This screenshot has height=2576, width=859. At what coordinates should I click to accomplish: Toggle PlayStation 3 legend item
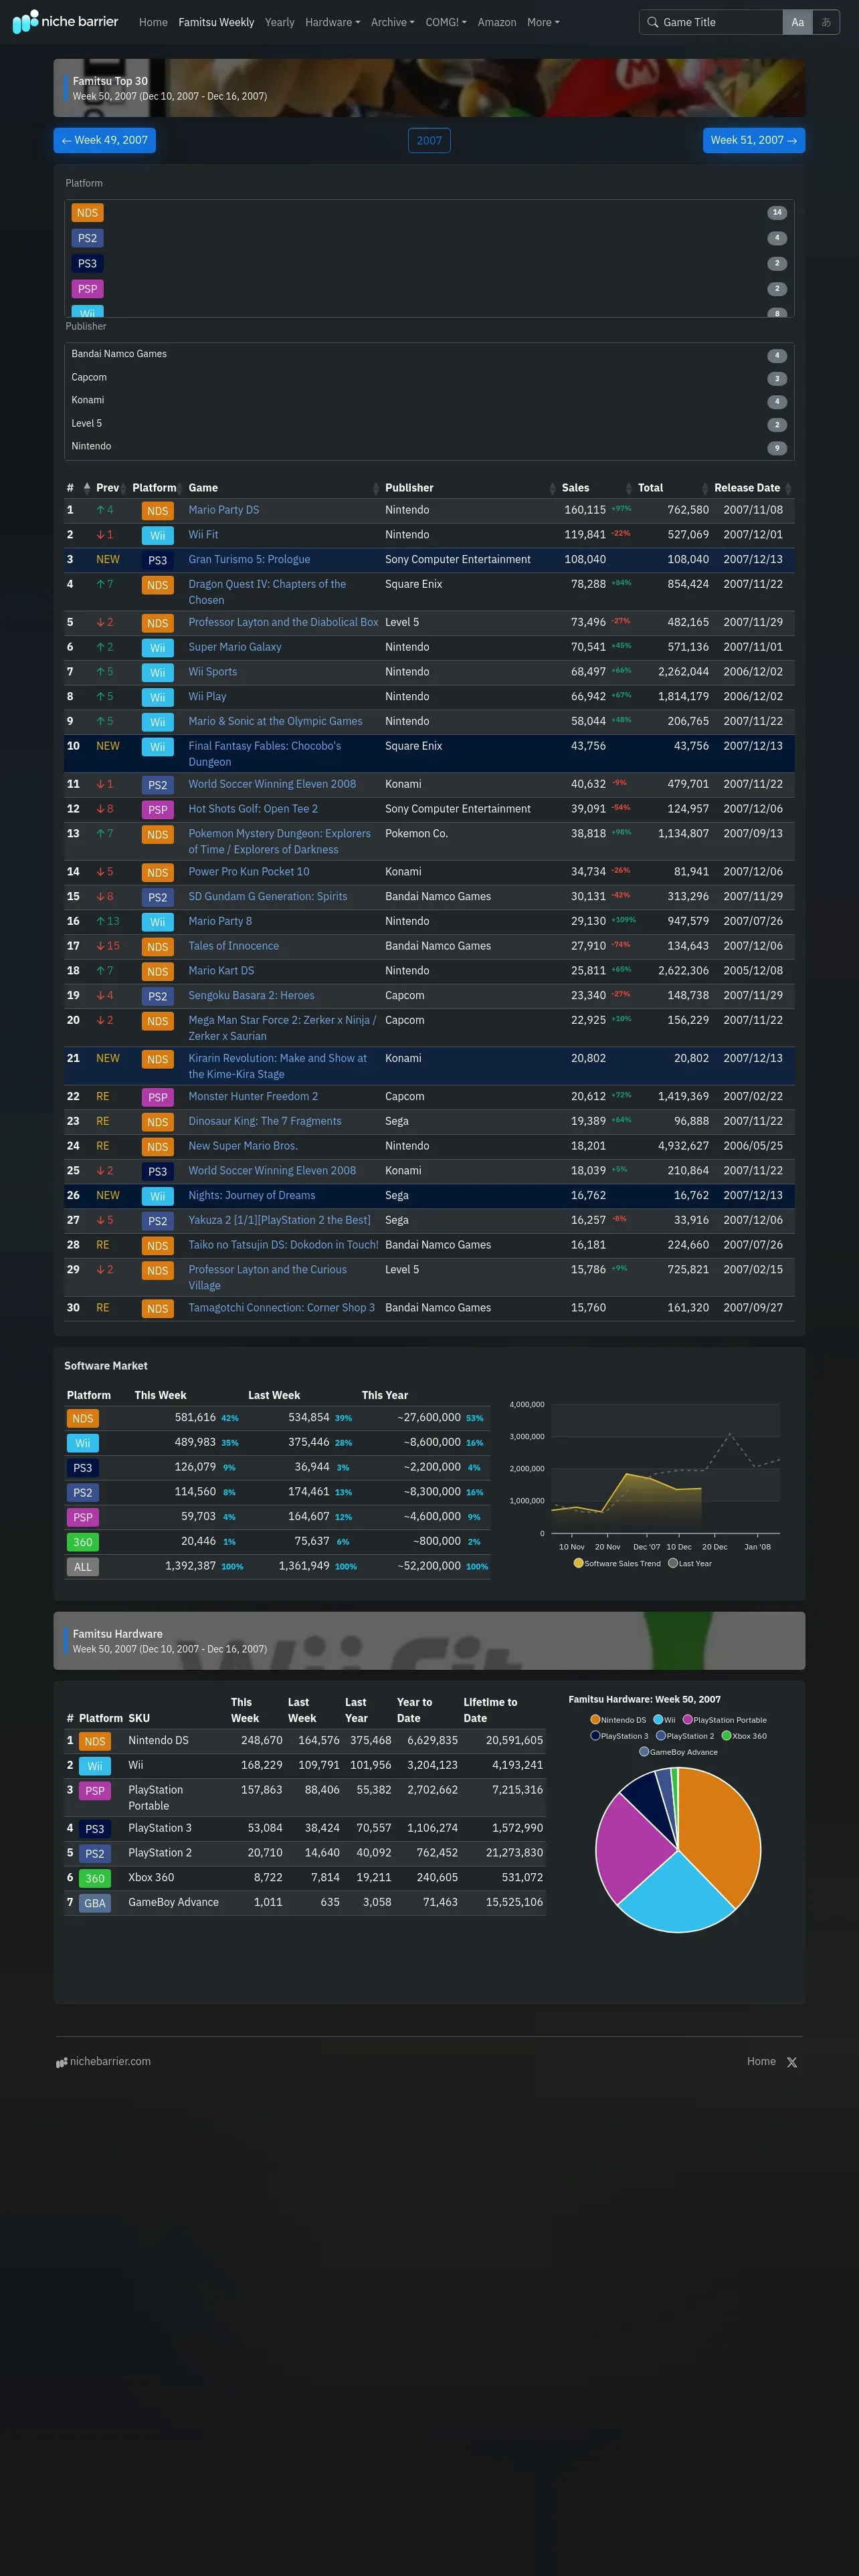coord(619,1736)
